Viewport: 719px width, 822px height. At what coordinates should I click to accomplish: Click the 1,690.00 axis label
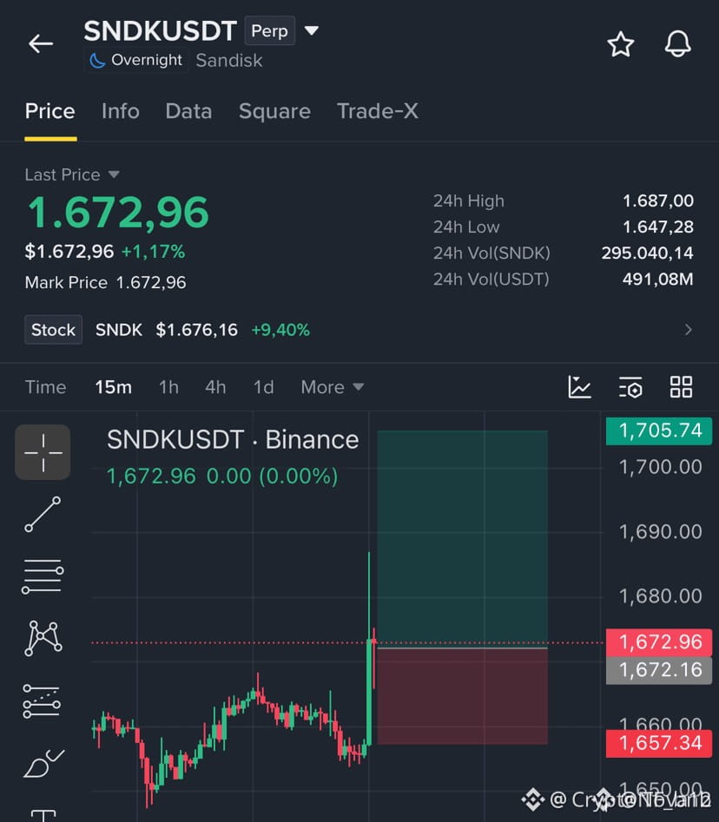tap(660, 532)
